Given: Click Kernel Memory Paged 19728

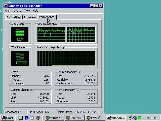Looking at the screenshot, I should [x=91, y=98].
